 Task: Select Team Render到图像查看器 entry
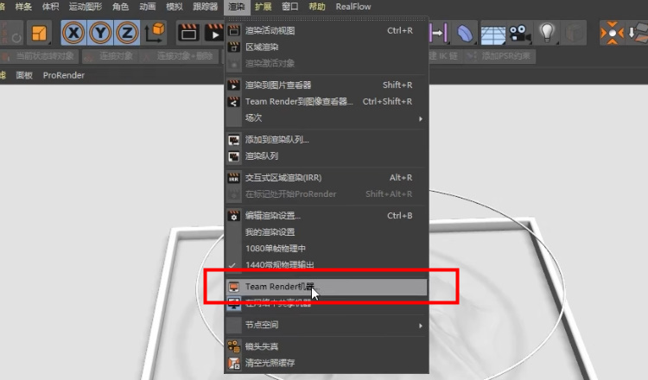click(x=327, y=102)
